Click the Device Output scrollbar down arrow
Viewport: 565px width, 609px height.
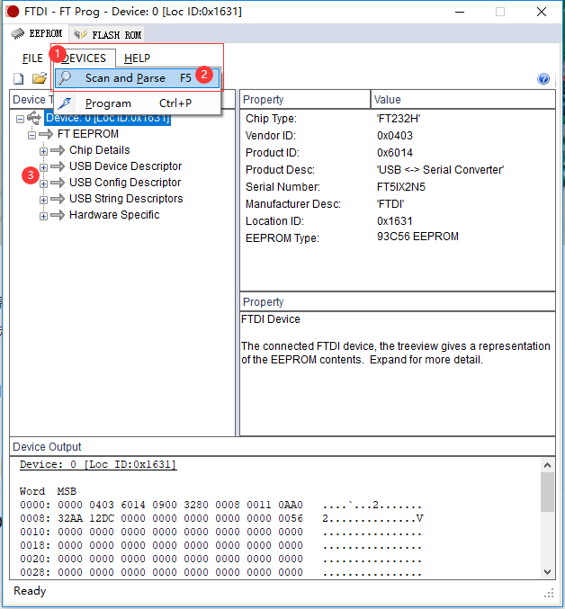pos(548,572)
